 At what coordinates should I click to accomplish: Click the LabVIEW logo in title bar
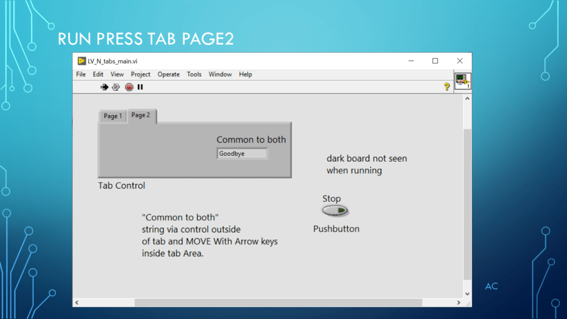(81, 61)
